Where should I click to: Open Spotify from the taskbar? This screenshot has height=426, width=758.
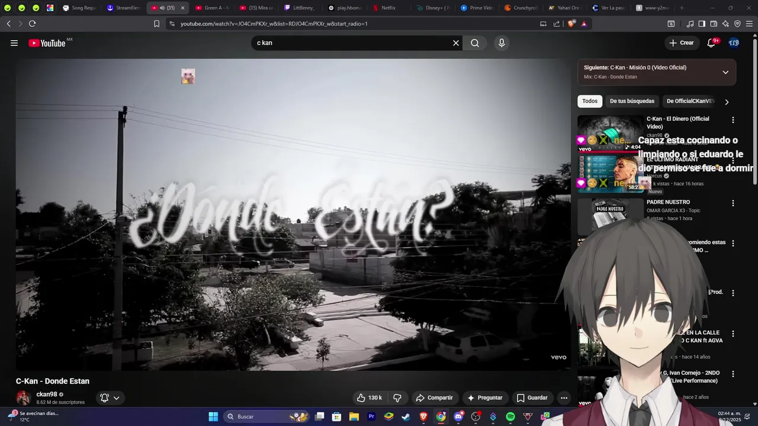510,417
